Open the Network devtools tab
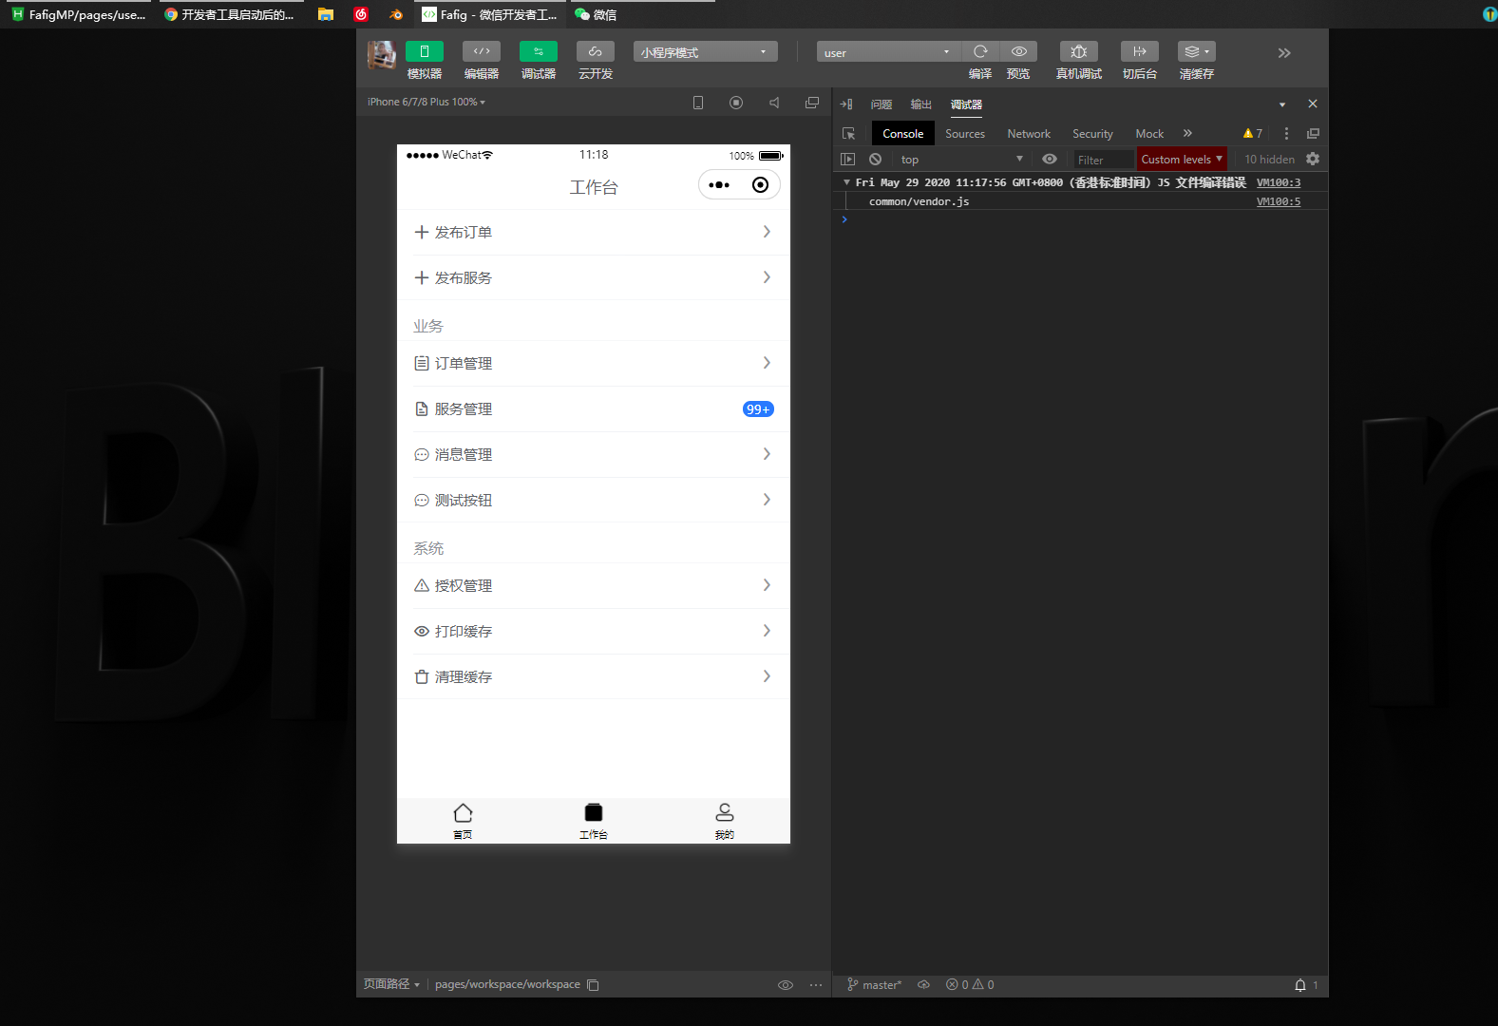The image size is (1498, 1026). coord(1029,134)
